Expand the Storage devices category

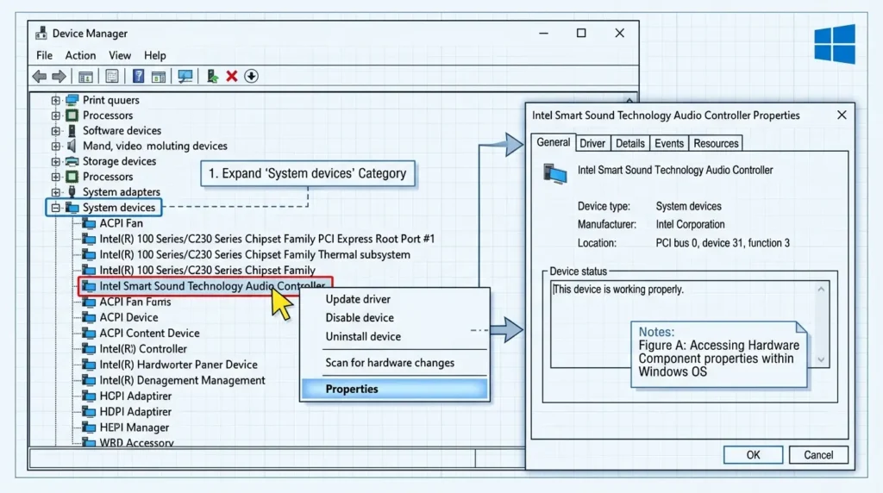pos(55,161)
